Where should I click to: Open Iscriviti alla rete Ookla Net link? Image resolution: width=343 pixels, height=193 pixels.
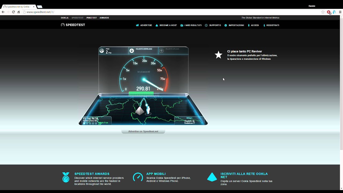244,175
